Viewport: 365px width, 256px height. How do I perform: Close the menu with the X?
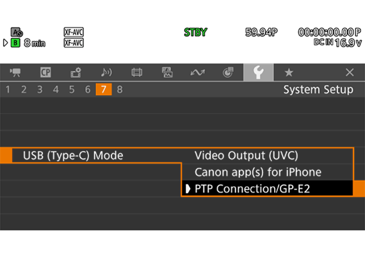pos(350,72)
